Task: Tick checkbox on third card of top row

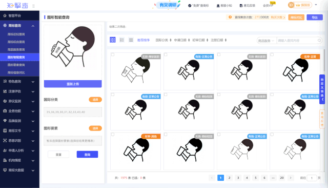Action: (219, 54)
